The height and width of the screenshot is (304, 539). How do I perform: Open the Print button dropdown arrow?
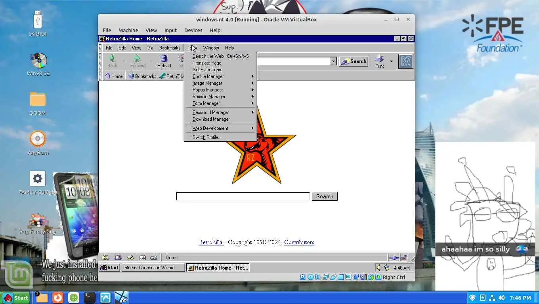tap(391, 61)
